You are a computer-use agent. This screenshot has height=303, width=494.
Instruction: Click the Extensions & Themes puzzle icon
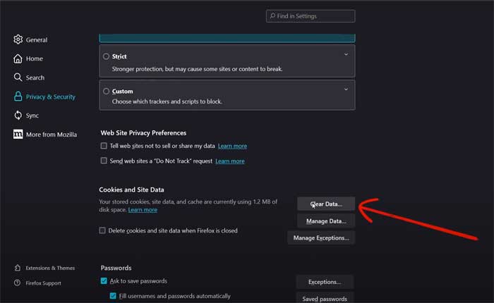pyautogui.click(x=18, y=268)
